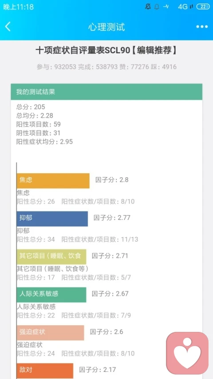Tap the battery indicator in status bar

pos(203,7)
